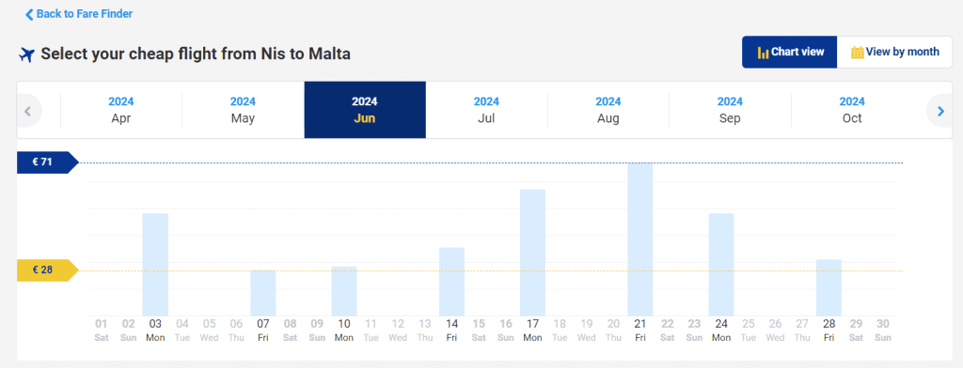Show later months with the right arrow

pyautogui.click(x=940, y=111)
